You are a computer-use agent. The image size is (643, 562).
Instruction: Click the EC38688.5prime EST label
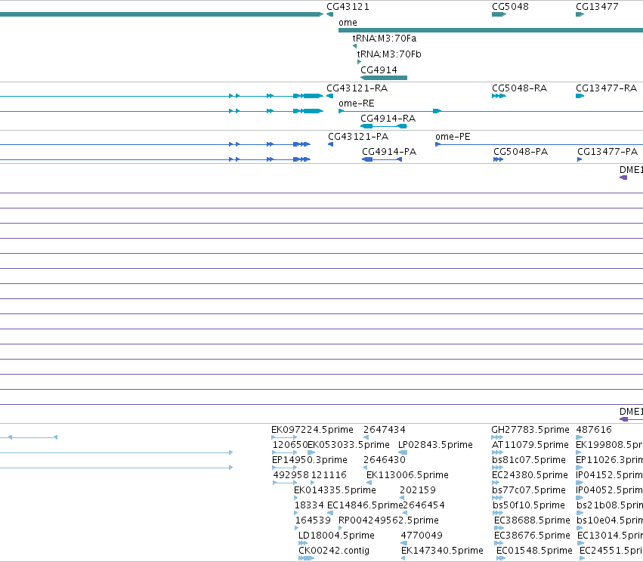click(532, 520)
